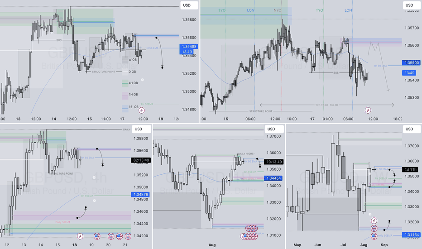Click the TYO TO BE FILLED annotation
The height and width of the screenshot is (249, 422).
[326, 105]
